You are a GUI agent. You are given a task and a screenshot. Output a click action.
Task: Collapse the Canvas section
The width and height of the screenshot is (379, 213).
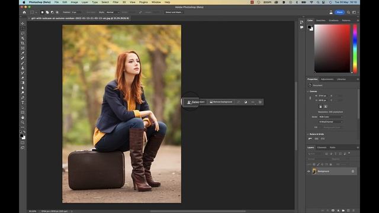308,92
